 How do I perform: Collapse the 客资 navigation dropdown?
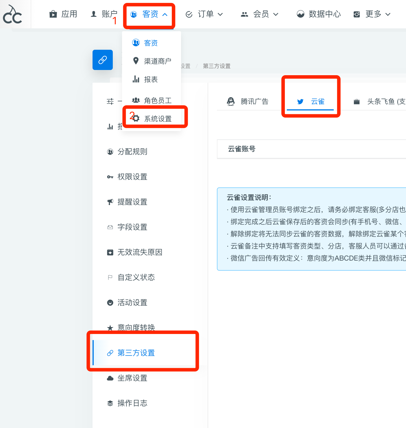(149, 14)
